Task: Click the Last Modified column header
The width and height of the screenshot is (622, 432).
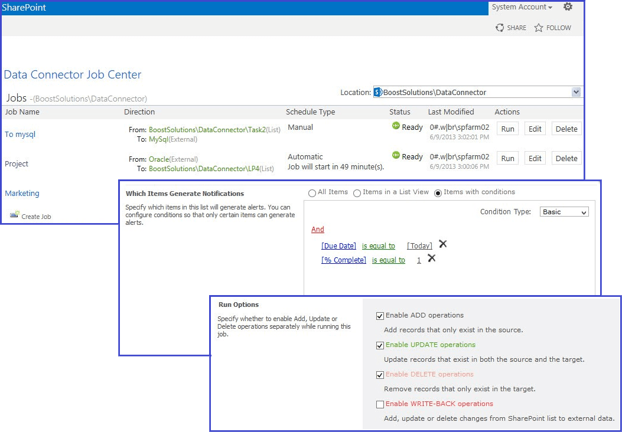Action: pos(451,112)
